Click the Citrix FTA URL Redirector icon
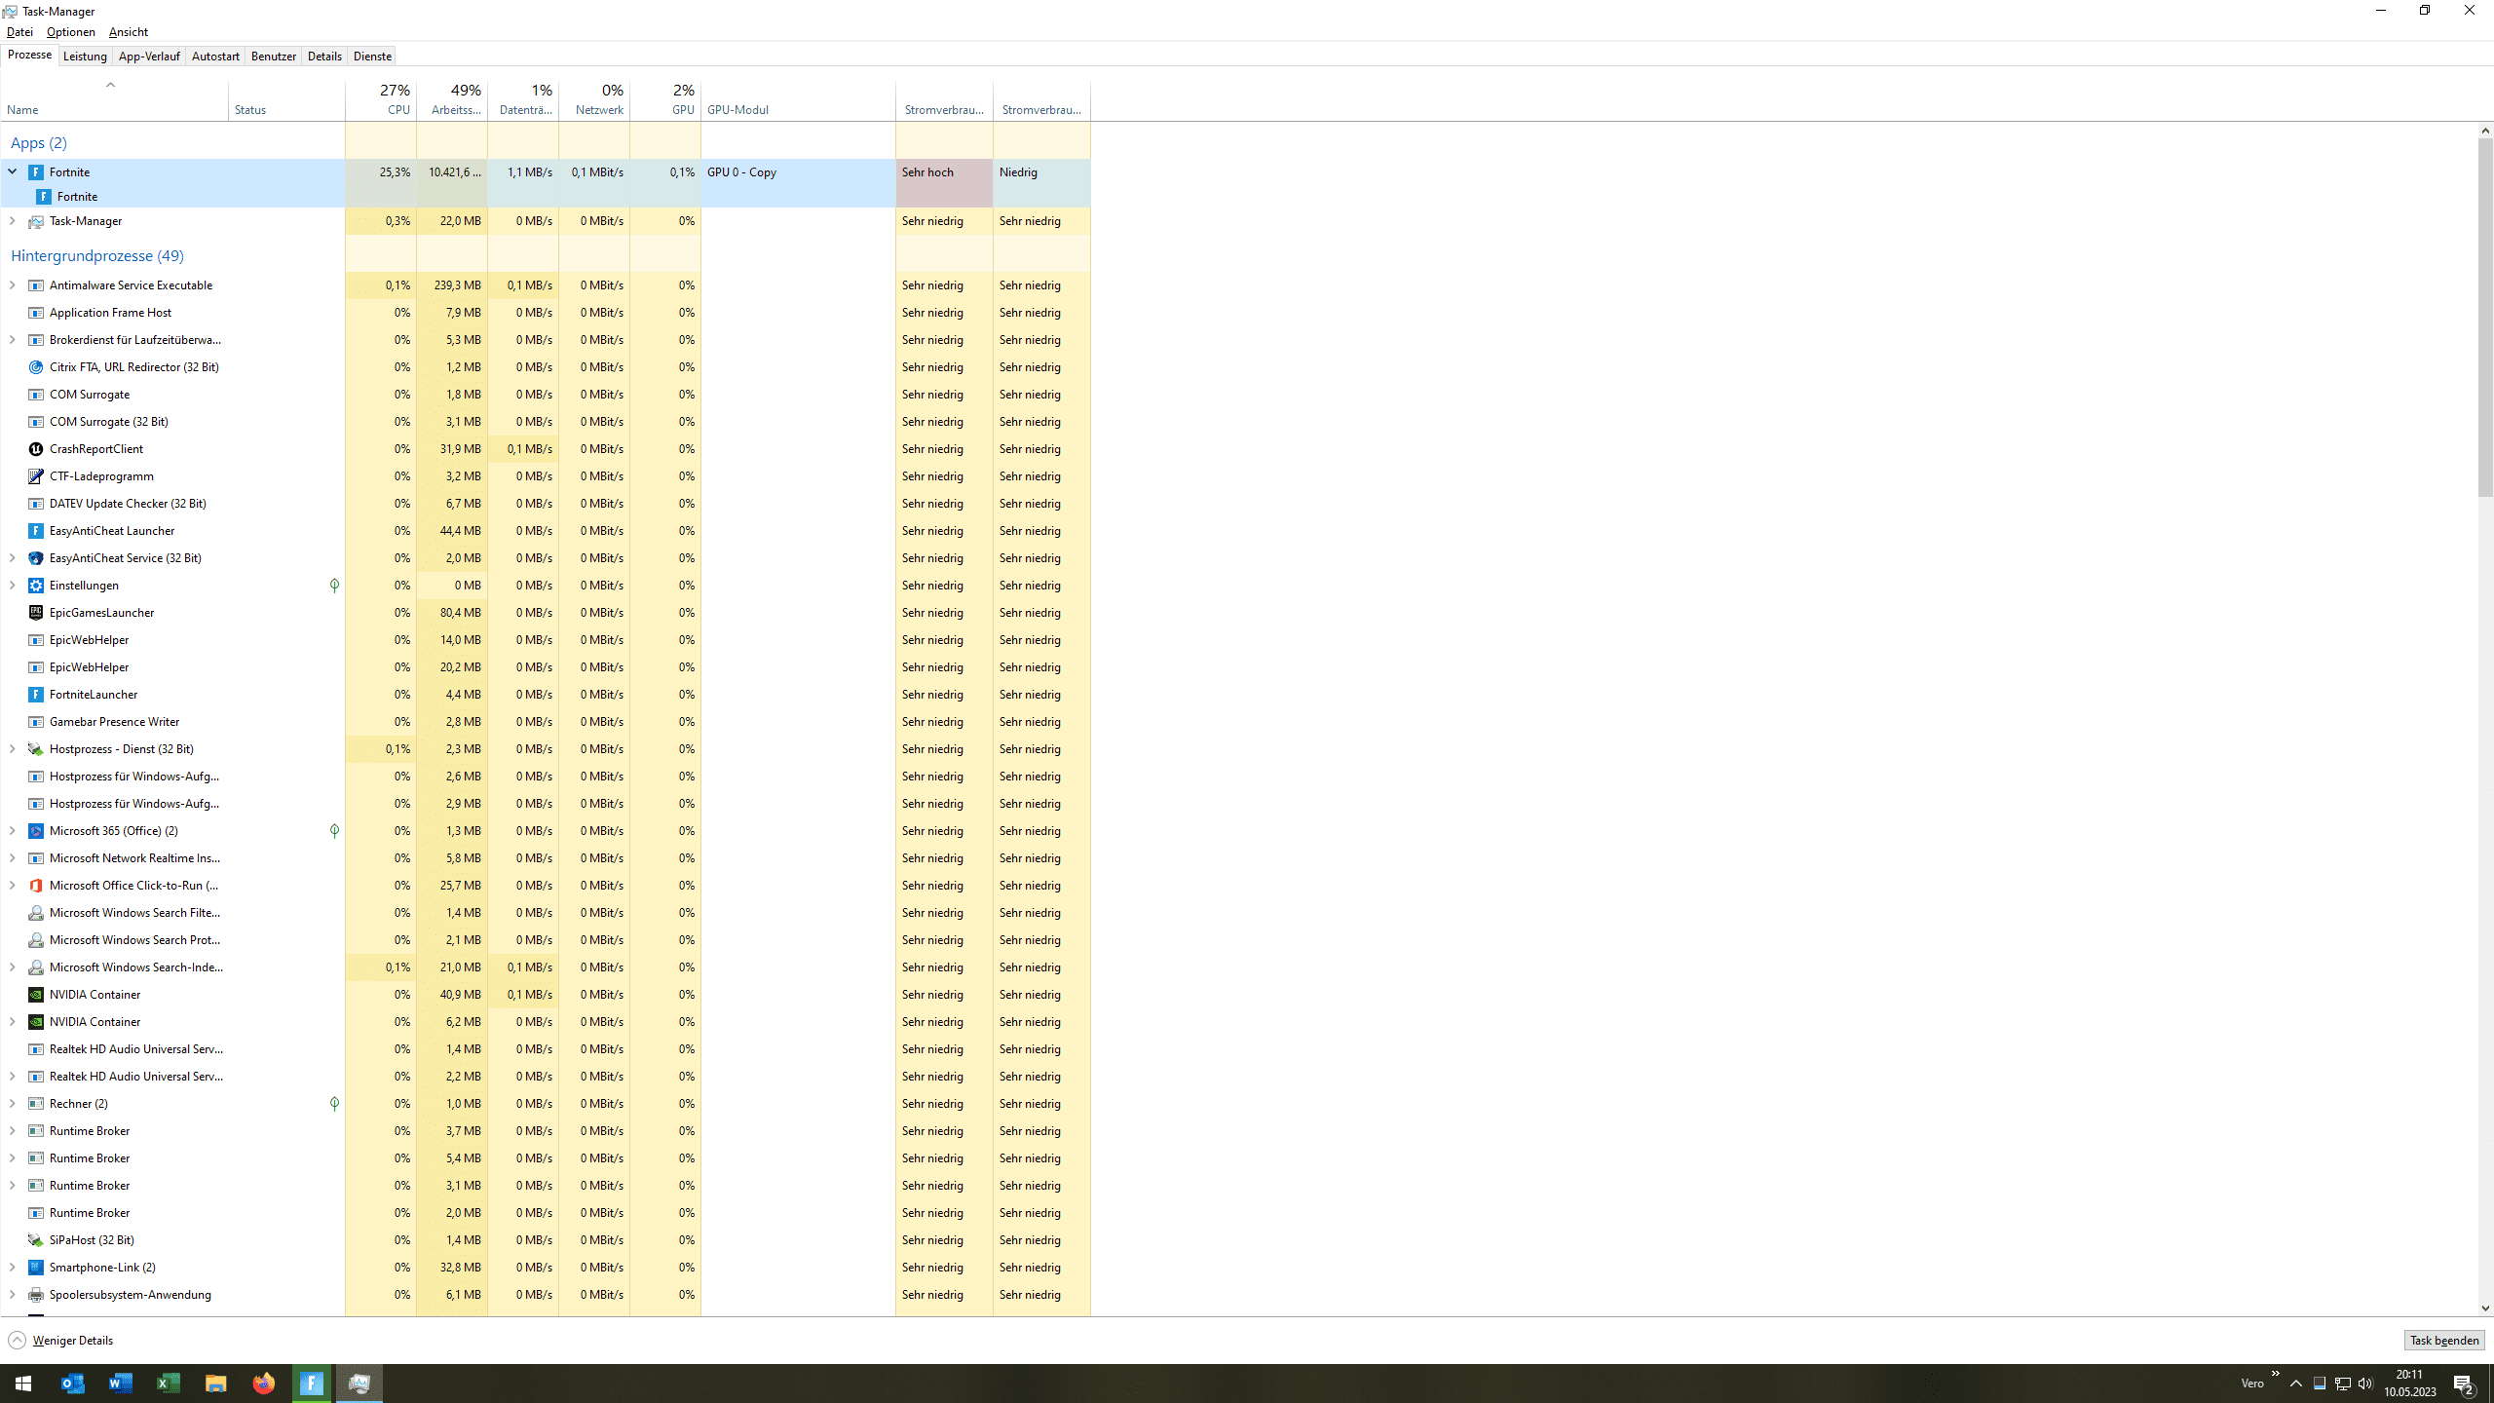This screenshot has width=2494, height=1403. coord(36,367)
